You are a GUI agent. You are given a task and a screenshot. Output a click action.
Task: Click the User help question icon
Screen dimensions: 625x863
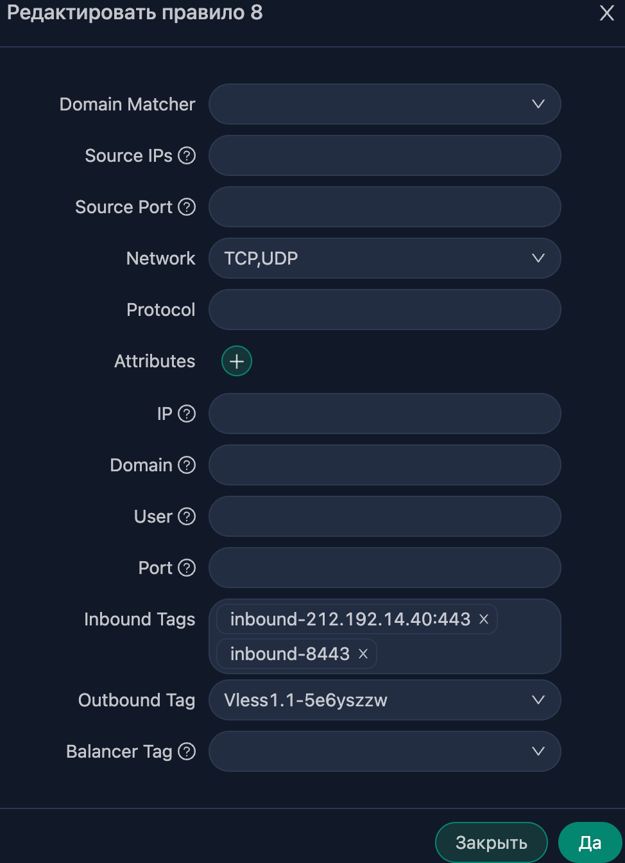point(187,516)
